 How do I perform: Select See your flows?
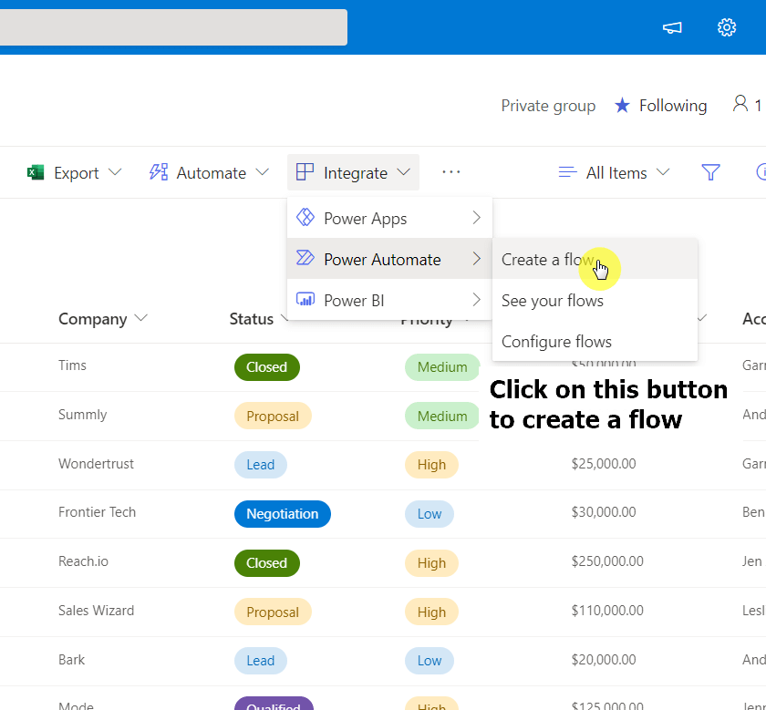pyautogui.click(x=595, y=300)
